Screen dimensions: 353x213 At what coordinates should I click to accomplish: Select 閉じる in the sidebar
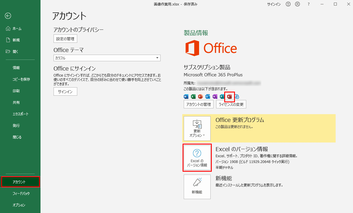coord(20,137)
